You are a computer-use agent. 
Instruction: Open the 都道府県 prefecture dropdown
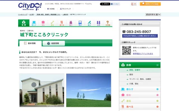(x=153, y=14)
